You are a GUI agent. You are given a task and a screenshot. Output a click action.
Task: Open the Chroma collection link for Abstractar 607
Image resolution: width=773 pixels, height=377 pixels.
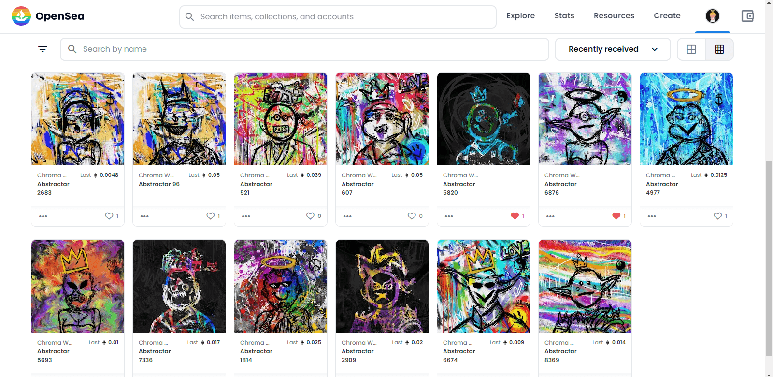coord(358,175)
